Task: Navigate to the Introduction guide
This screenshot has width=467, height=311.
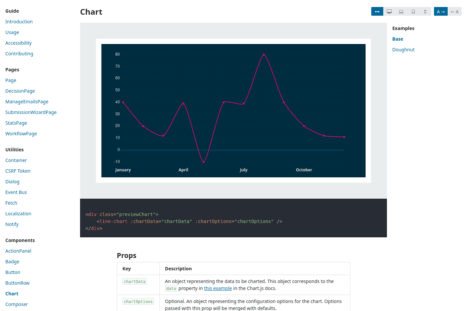Action: (19, 21)
